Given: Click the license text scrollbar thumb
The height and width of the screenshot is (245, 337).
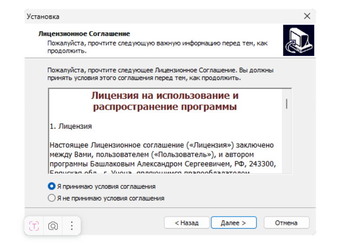Looking at the screenshot, I should click(x=286, y=104).
